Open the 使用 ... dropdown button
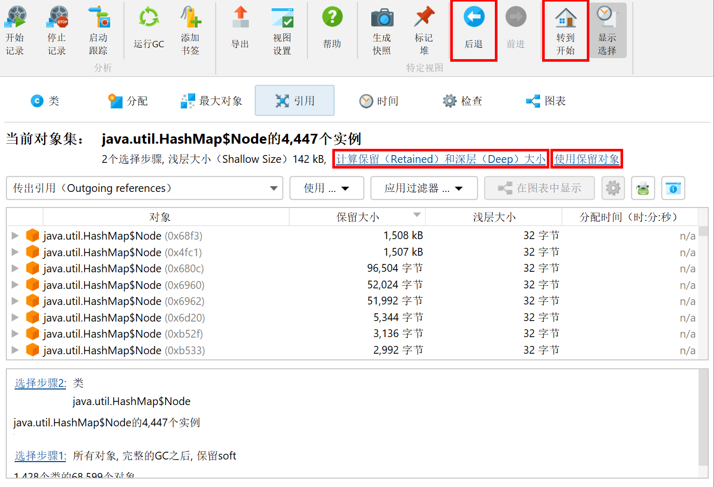 click(x=327, y=188)
